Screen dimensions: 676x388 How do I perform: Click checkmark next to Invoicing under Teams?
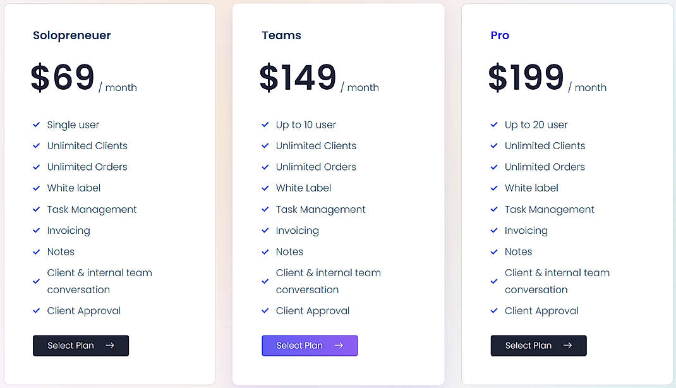pos(265,230)
